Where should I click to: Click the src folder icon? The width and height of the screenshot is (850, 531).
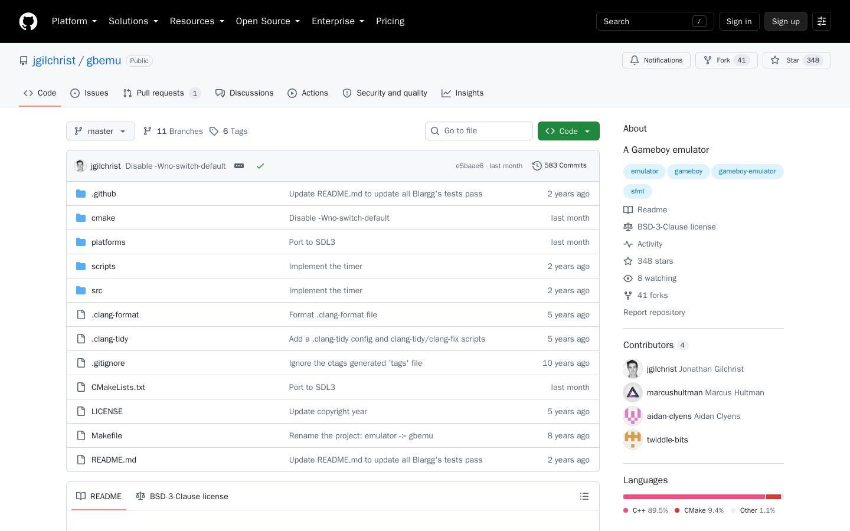81,290
